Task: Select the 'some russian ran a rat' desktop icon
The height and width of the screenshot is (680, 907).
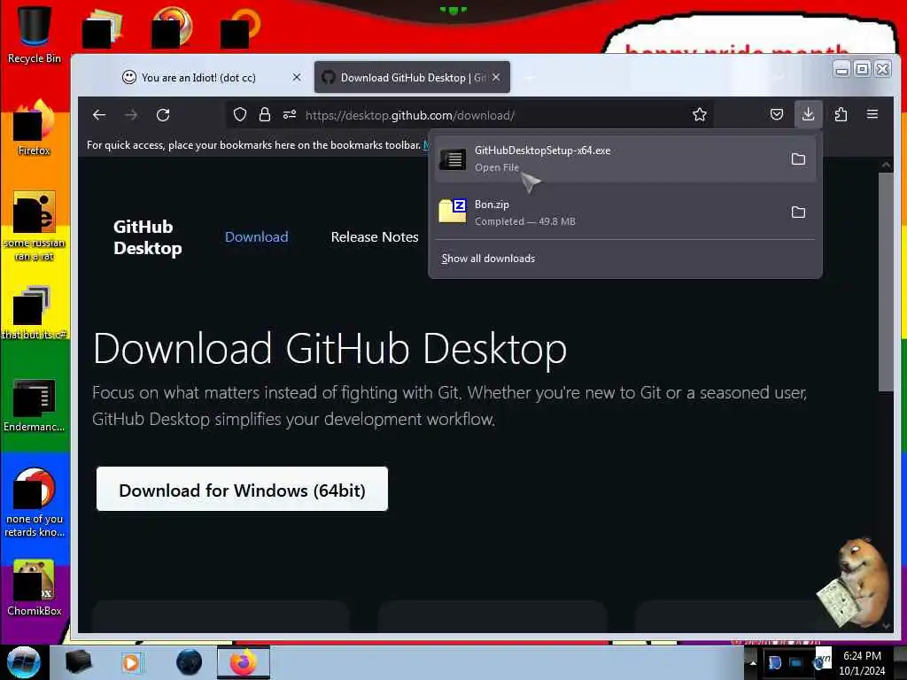Action: point(35,226)
